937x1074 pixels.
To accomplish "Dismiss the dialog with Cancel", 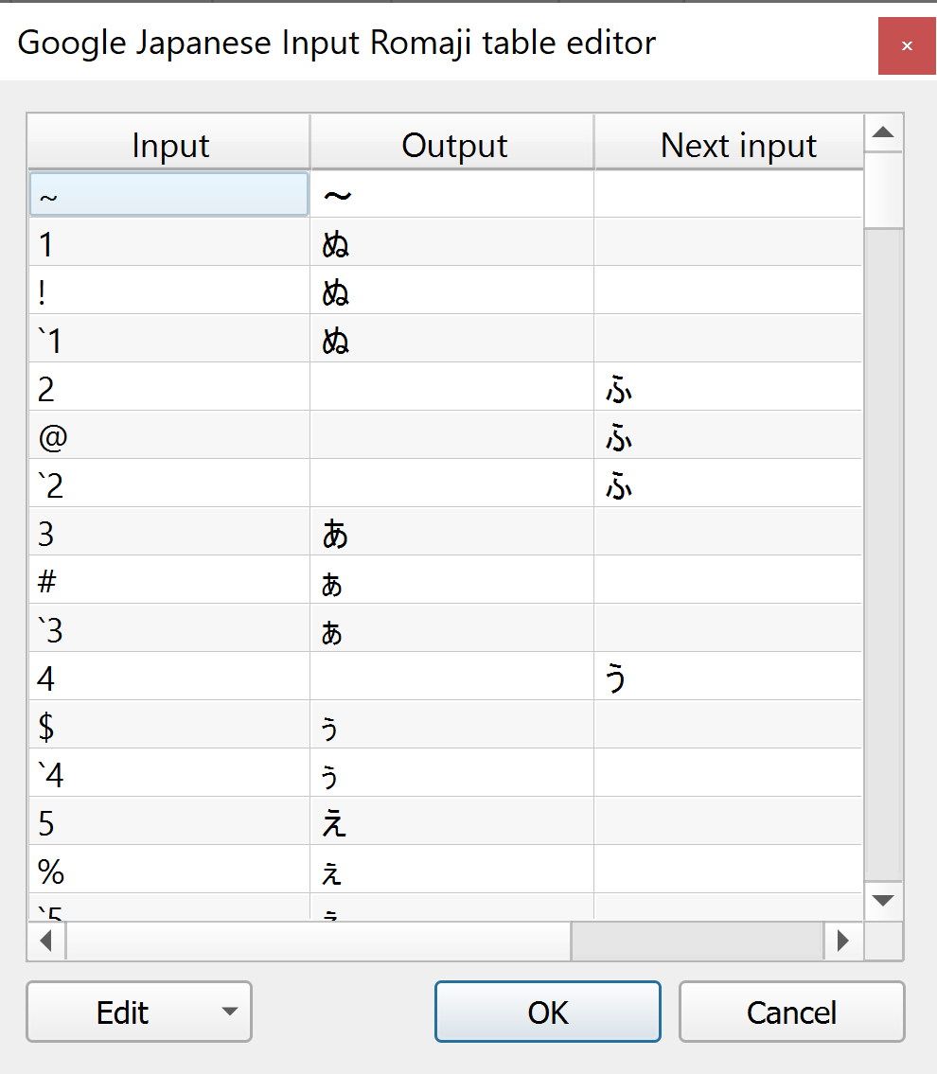I will 792,1012.
